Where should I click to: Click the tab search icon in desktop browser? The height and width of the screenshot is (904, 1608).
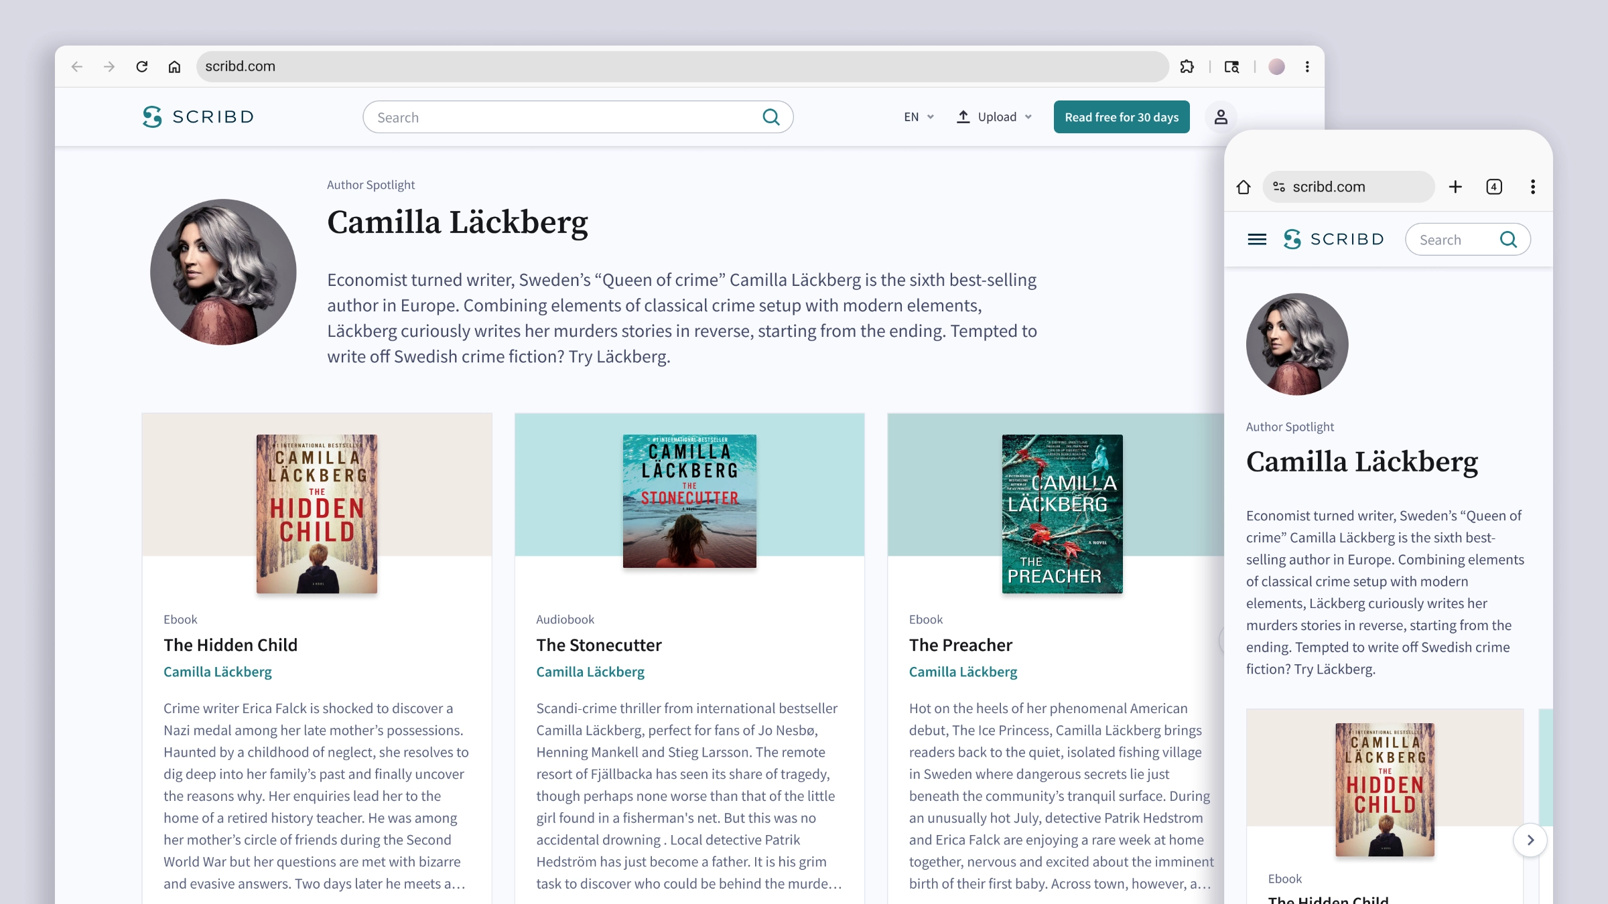coord(1231,66)
